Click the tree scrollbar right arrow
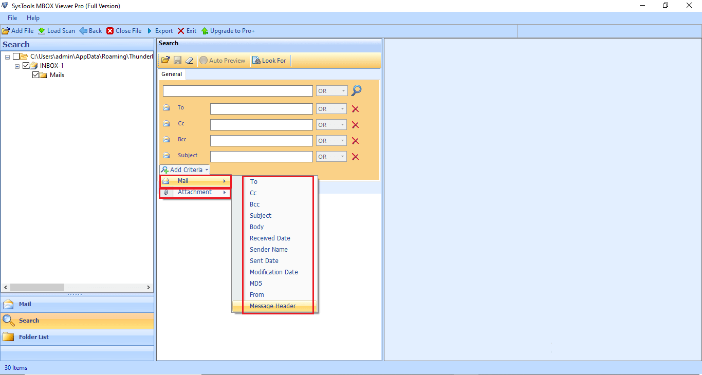Viewport: 702px width, 375px height. [149, 288]
